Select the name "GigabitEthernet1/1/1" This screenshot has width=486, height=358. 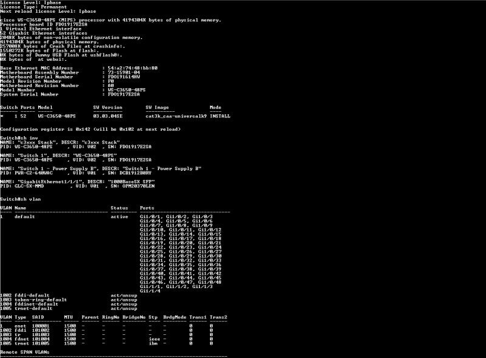pyautogui.click(x=51, y=182)
